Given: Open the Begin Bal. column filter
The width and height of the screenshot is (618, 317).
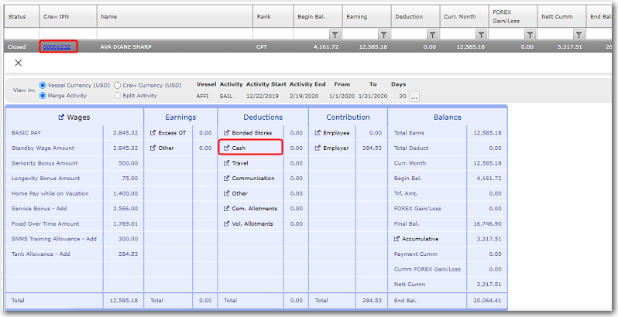Looking at the screenshot, I should coord(335,34).
